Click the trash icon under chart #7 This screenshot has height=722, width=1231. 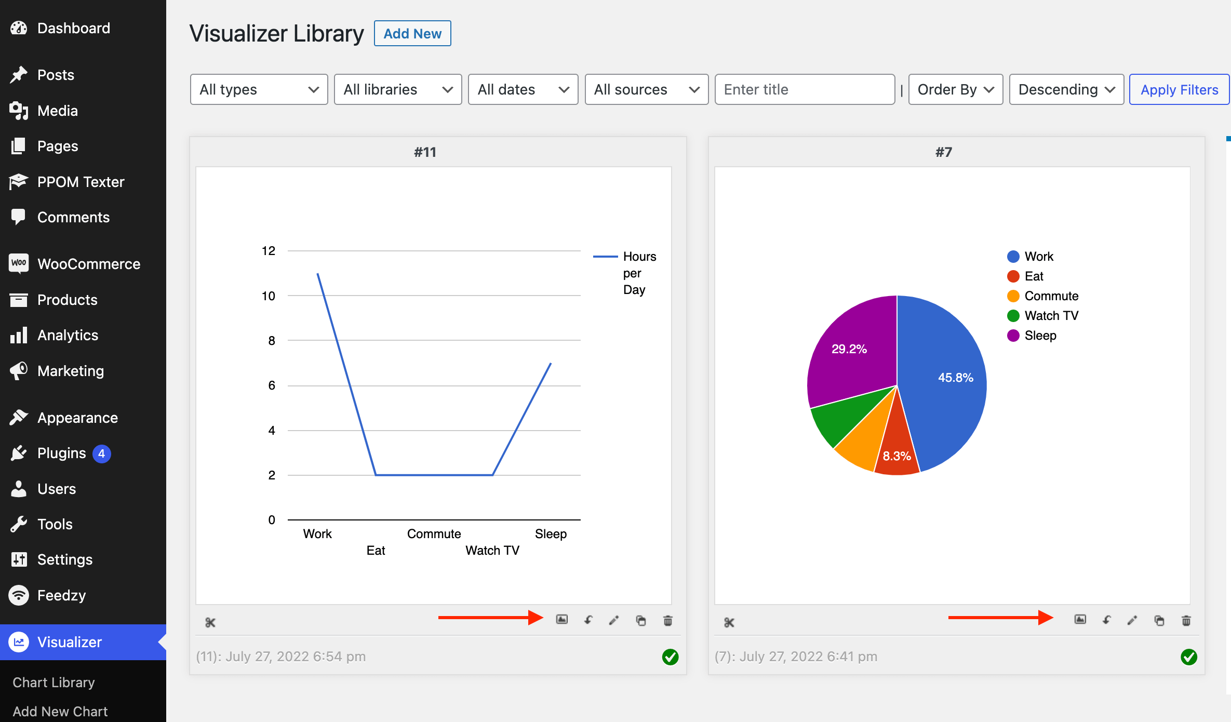(1186, 620)
